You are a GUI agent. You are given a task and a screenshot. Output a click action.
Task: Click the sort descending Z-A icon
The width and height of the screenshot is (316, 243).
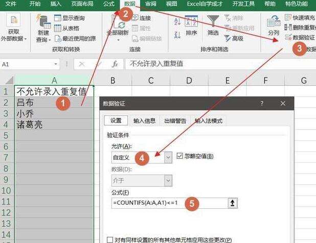click(x=177, y=35)
